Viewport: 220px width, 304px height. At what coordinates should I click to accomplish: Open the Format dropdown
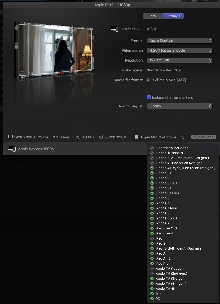click(x=180, y=40)
